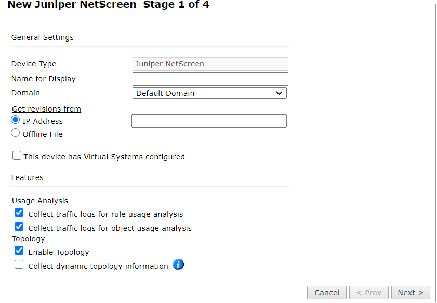
Task: Click the dynamic topology information info icon
Action: tap(178, 265)
